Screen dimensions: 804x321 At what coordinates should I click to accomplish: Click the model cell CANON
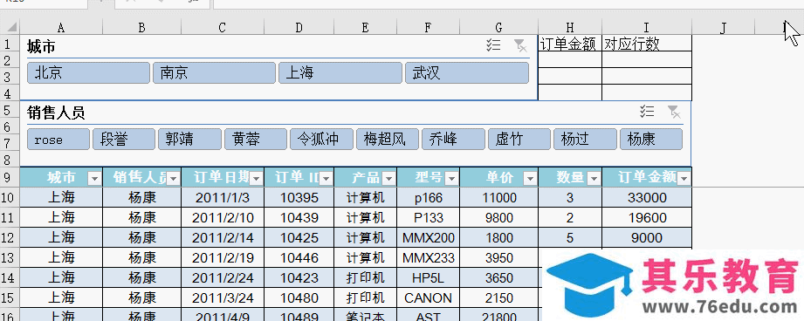tap(428, 297)
